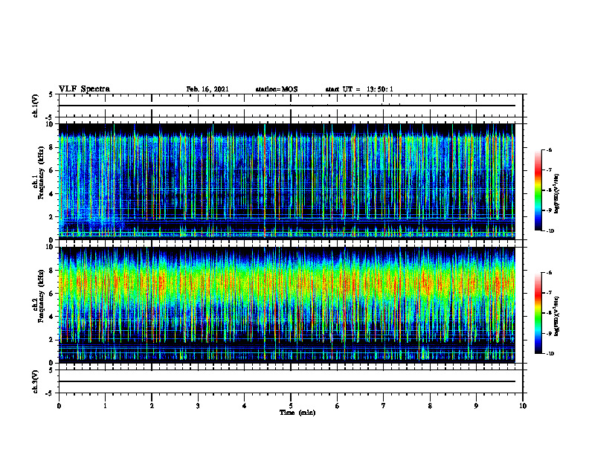Click time axis tick label "1"
This screenshot has width=589, height=455.
105,406
